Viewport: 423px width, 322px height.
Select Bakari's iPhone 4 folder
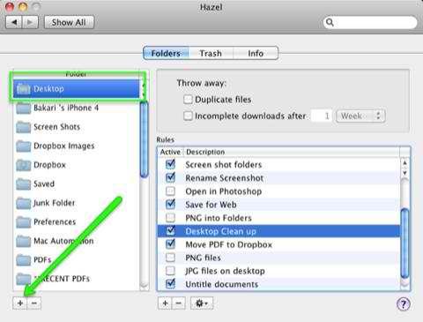point(77,108)
